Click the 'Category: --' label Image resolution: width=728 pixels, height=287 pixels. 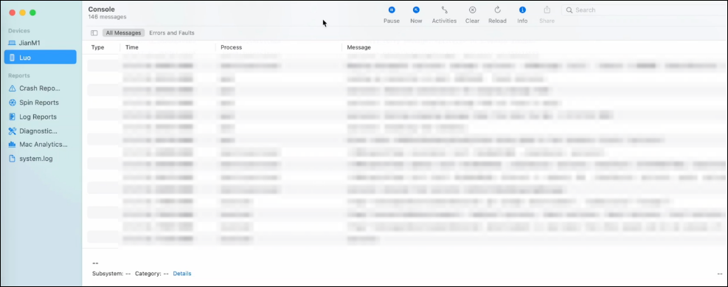pos(152,274)
